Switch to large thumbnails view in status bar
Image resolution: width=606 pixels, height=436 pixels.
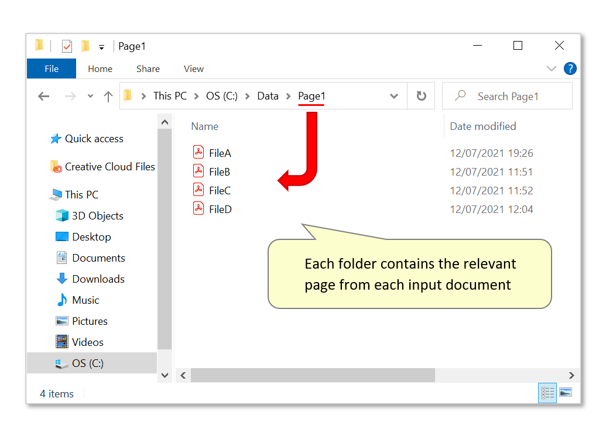point(566,393)
